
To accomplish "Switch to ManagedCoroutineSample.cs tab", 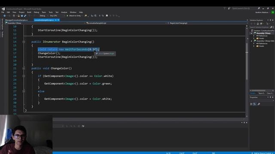I will [16, 20].
